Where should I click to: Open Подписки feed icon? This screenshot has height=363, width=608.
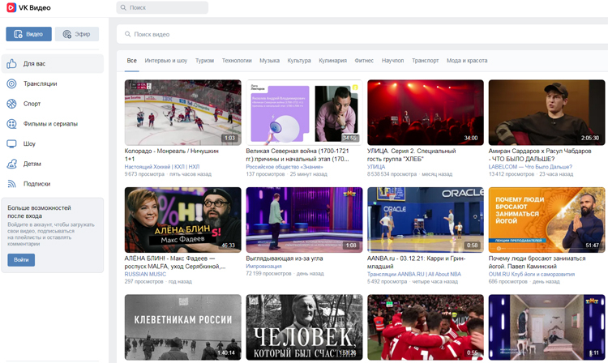(11, 184)
